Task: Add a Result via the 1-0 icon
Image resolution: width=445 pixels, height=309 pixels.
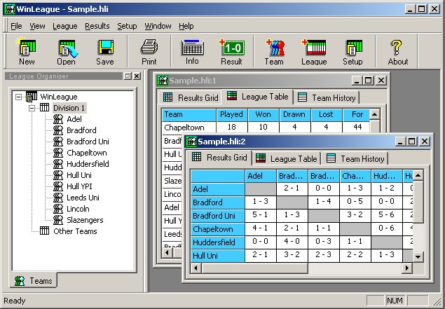Action: 231,52
